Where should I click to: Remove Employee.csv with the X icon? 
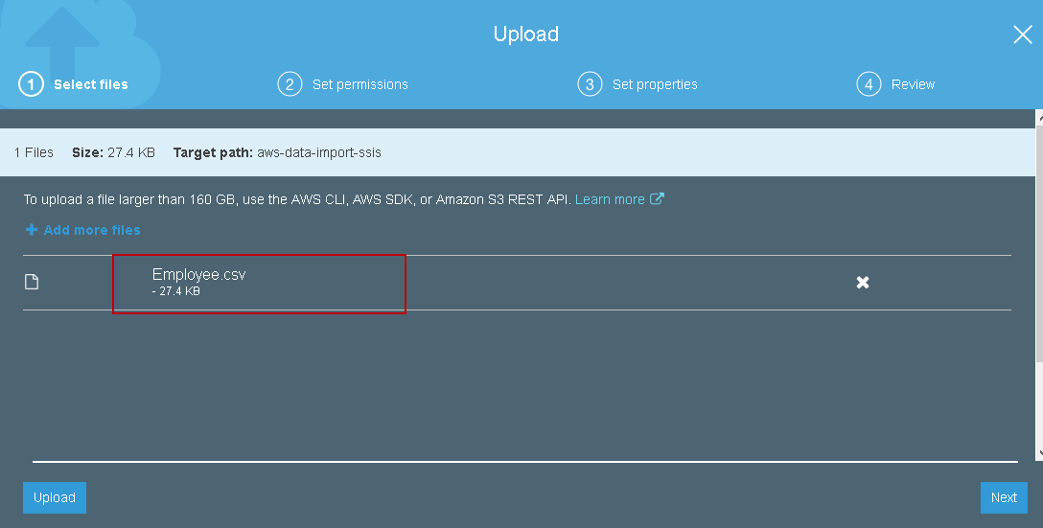[863, 282]
